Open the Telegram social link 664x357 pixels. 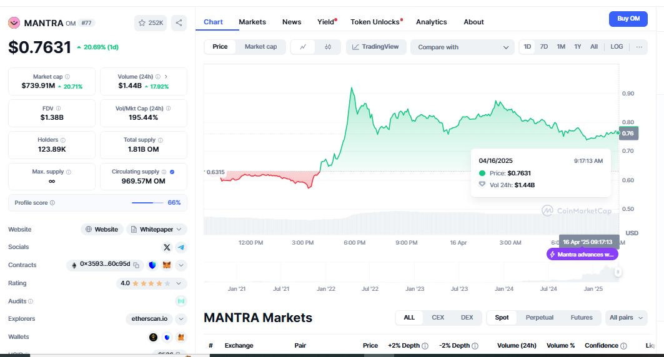tap(181, 247)
